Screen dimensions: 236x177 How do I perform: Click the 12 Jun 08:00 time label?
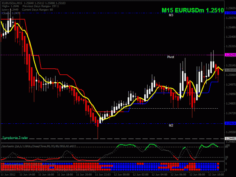tap(197, 174)
